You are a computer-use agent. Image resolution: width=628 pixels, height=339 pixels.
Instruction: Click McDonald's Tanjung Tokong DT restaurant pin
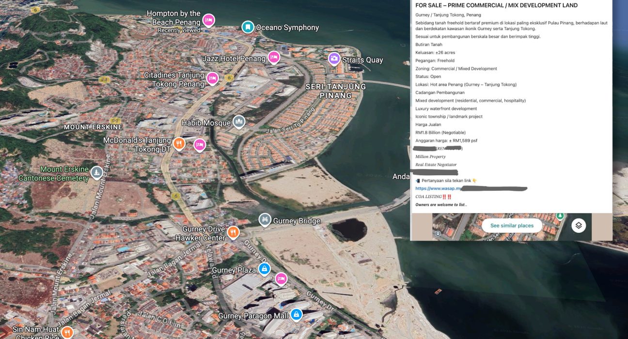(179, 144)
